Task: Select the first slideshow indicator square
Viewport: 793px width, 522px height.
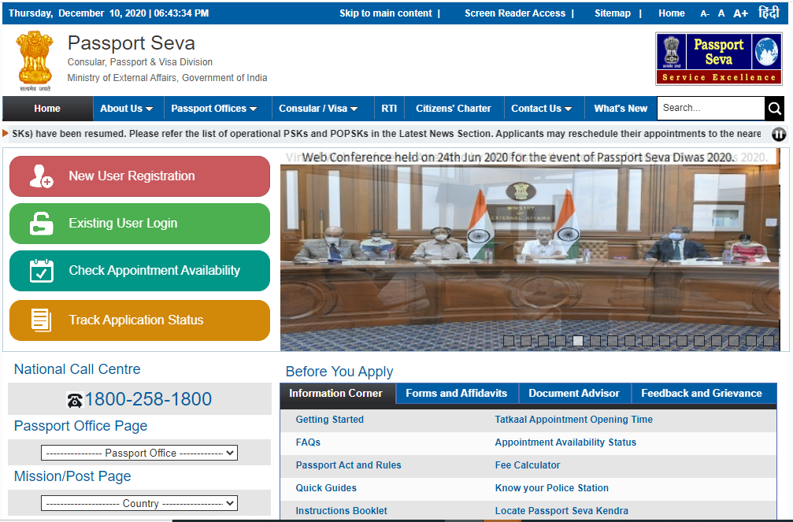Action: 509,341
